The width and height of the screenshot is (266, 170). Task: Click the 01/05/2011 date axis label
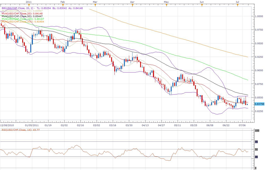pyautogui.click(x=32, y=125)
